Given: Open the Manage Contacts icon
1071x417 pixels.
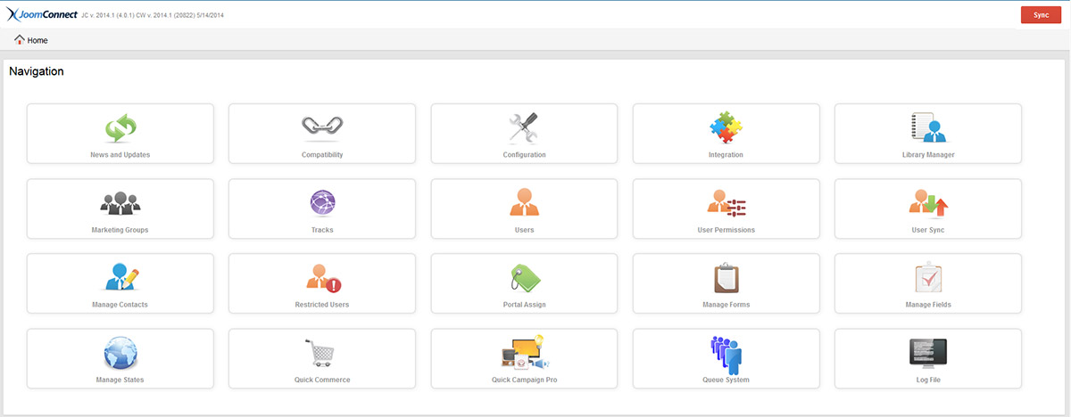Looking at the screenshot, I should [x=120, y=279].
